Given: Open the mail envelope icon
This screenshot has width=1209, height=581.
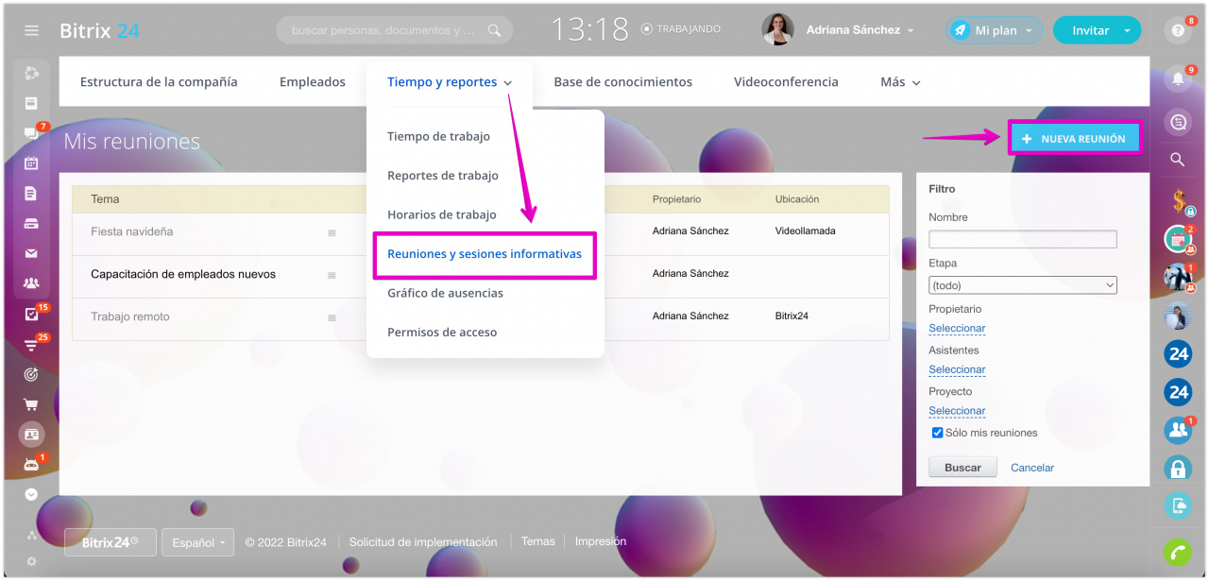Looking at the screenshot, I should (x=31, y=253).
